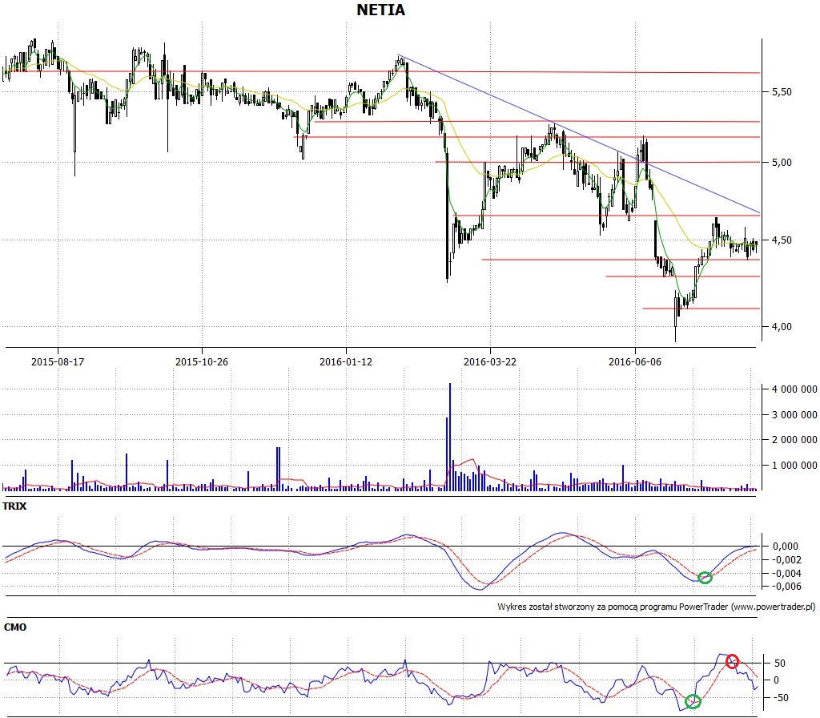Click the CMO indicator label
Screen dimensions: 820x718
(15, 627)
